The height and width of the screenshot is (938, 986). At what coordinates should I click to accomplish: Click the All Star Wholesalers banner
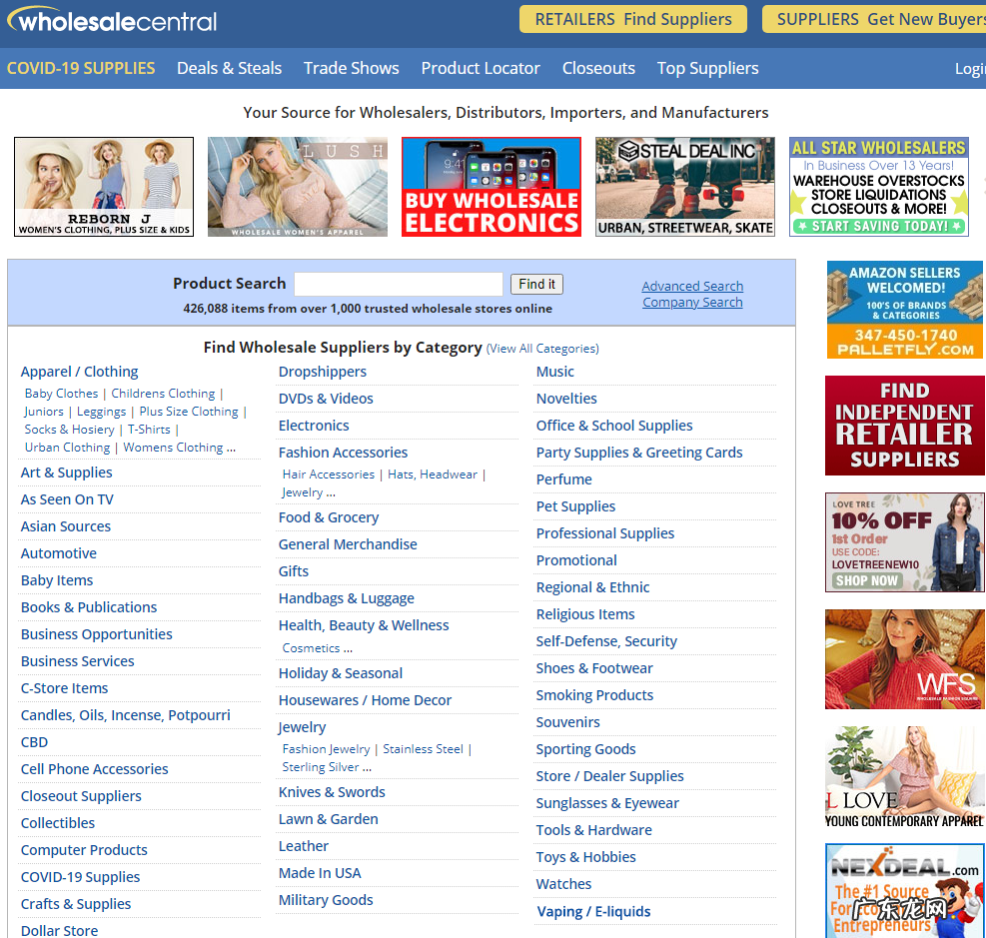(879, 187)
